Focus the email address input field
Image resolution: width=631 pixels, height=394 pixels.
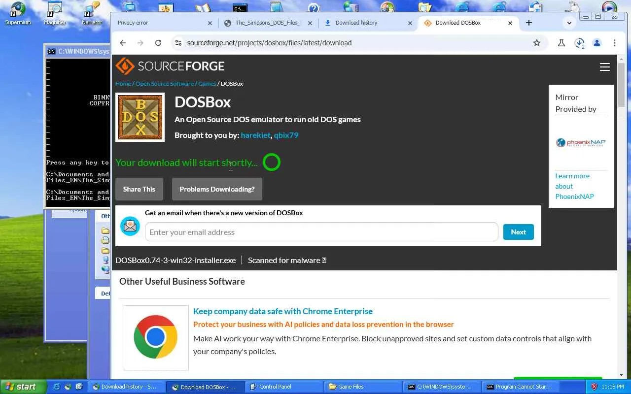pyautogui.click(x=321, y=232)
